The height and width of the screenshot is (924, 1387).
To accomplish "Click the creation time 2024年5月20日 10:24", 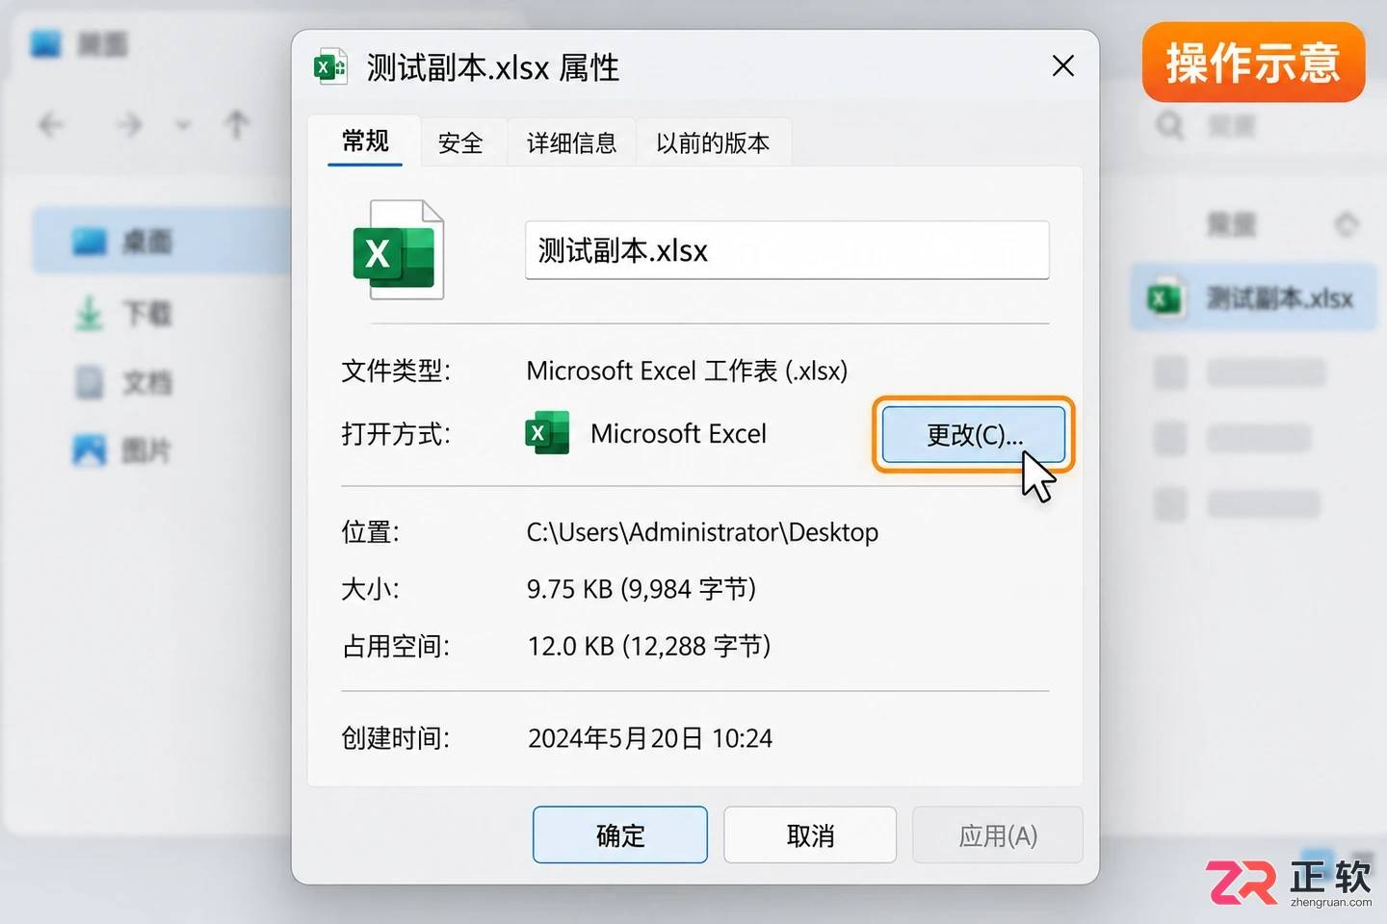I will click(650, 738).
